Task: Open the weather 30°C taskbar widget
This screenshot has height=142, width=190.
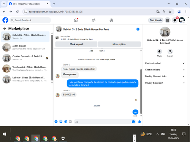Action: coord(146,134)
